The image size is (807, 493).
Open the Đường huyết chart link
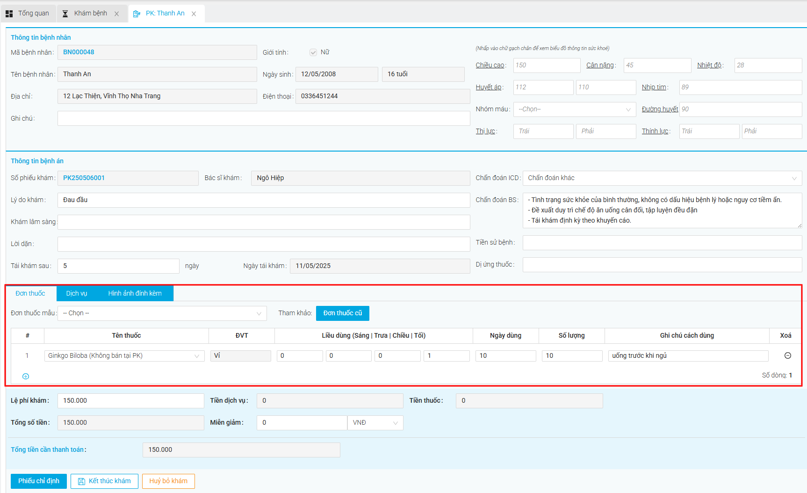pos(660,109)
